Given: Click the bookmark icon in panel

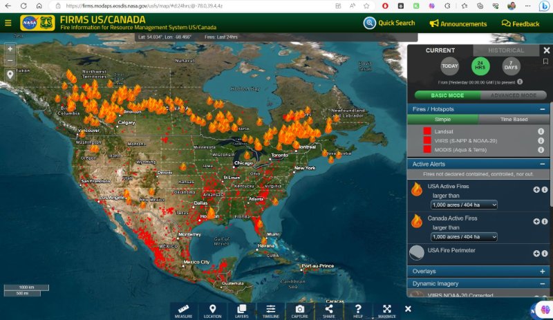Looking at the screenshot, I should click(x=545, y=62).
